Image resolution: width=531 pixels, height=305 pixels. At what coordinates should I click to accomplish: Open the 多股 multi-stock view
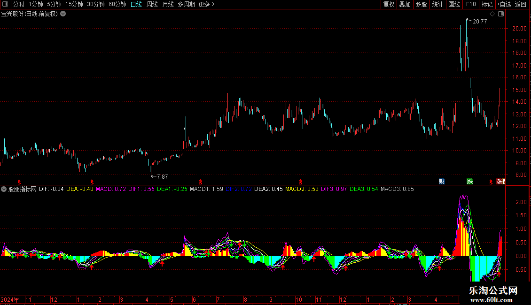(421, 4)
